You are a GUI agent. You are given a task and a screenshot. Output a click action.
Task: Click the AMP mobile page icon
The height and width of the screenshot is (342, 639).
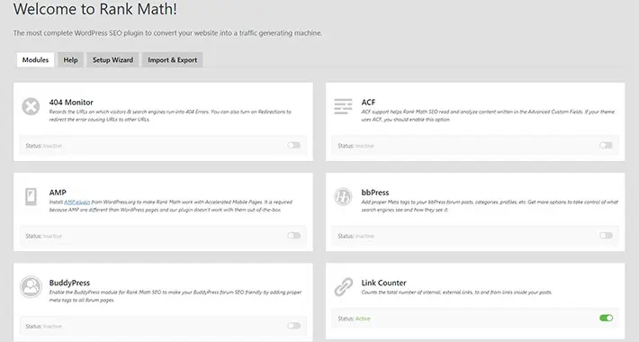coord(31,197)
